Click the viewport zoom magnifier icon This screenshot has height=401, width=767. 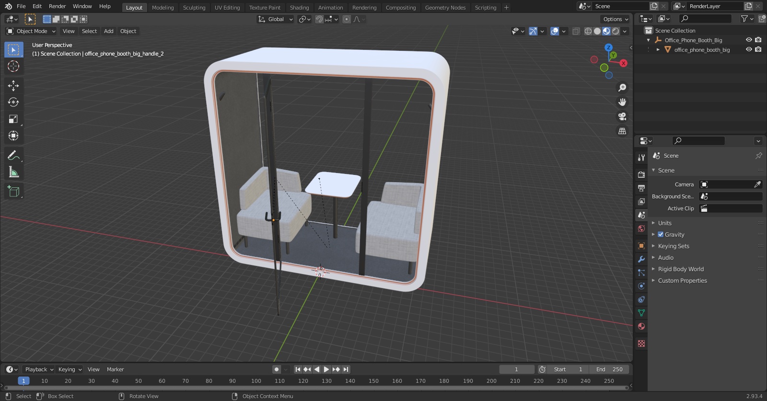622,88
